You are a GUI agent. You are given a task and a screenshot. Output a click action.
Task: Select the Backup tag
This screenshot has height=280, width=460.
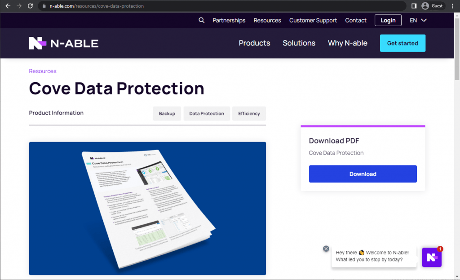(x=167, y=114)
